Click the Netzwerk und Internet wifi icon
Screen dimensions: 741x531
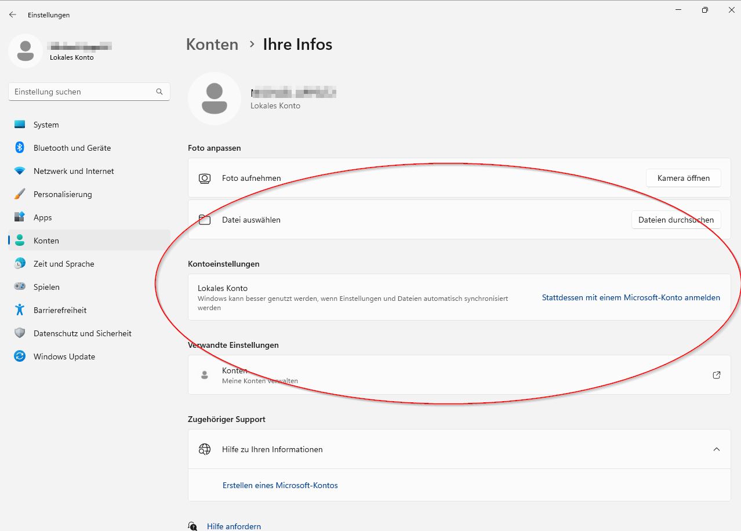tap(20, 171)
